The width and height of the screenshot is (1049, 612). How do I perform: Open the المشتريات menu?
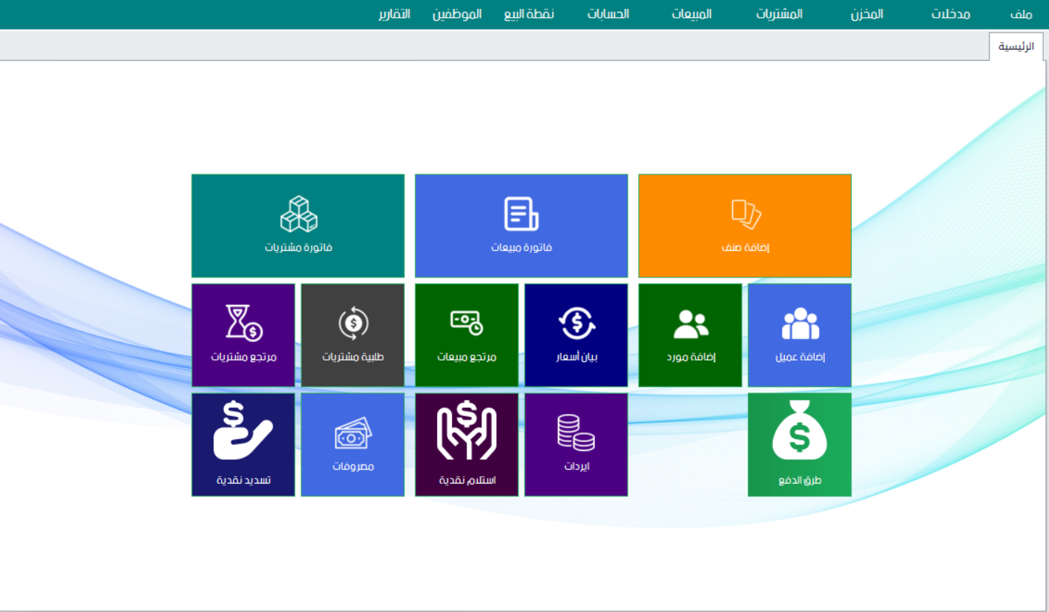pos(778,13)
